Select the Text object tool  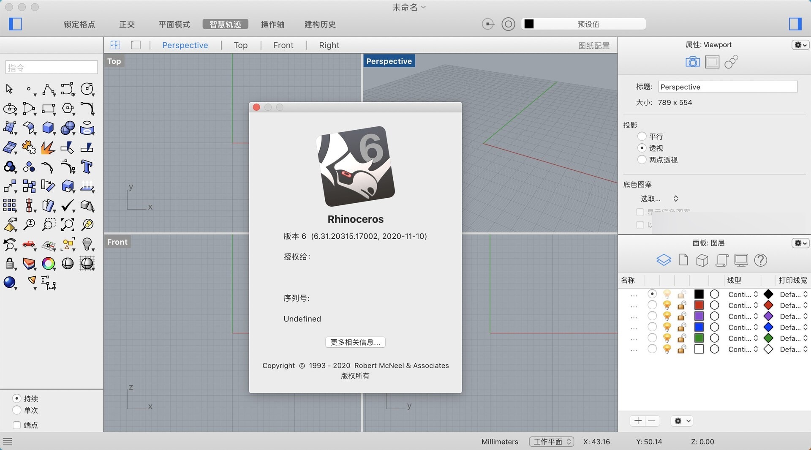(87, 167)
